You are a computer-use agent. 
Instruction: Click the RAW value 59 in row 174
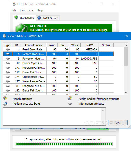click(96, 77)
